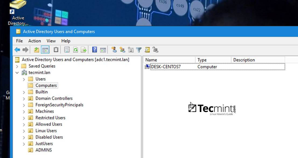The height and width of the screenshot is (158, 298).
Task: Open the Action menu
Action: pos(34,41)
